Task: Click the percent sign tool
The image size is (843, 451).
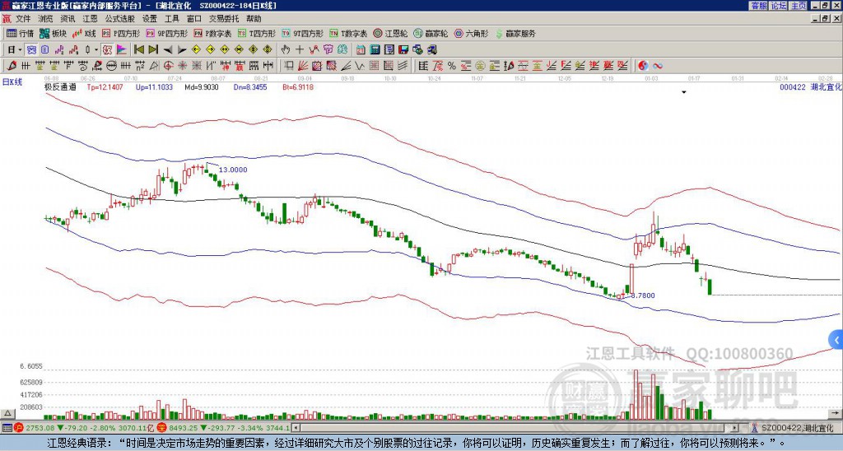Action: [x=452, y=66]
